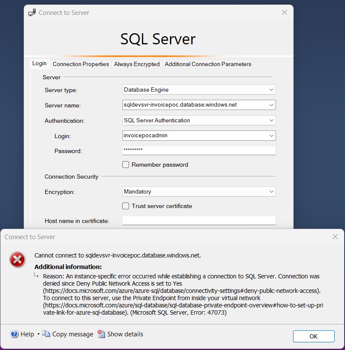Expand the Server name dropdown arrow

tap(271, 105)
